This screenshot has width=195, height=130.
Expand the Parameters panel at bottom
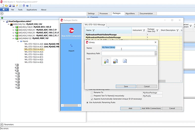[x=2, y=124]
